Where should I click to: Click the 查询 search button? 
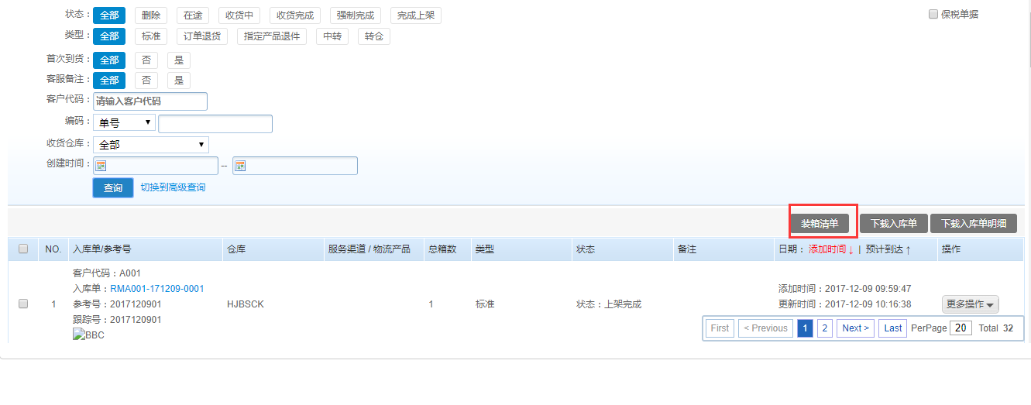click(x=113, y=188)
